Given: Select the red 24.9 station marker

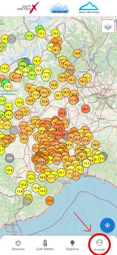Looking at the screenshot, I should coord(58,135).
